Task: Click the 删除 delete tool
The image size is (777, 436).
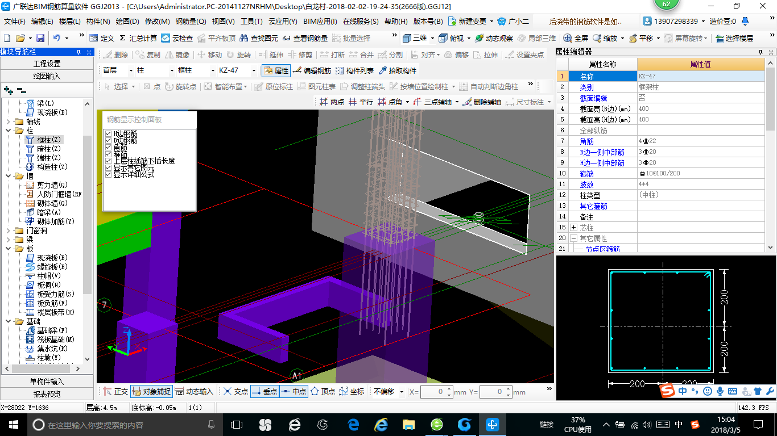Action: (x=115, y=55)
